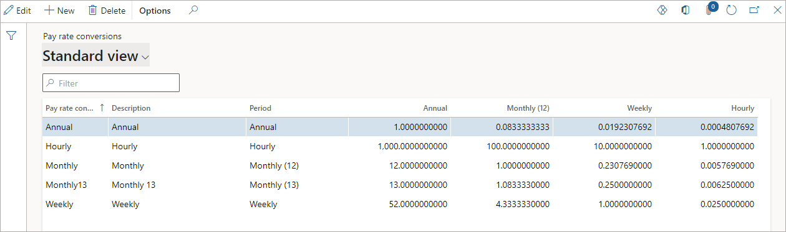Click the Delete trash icon

point(92,11)
